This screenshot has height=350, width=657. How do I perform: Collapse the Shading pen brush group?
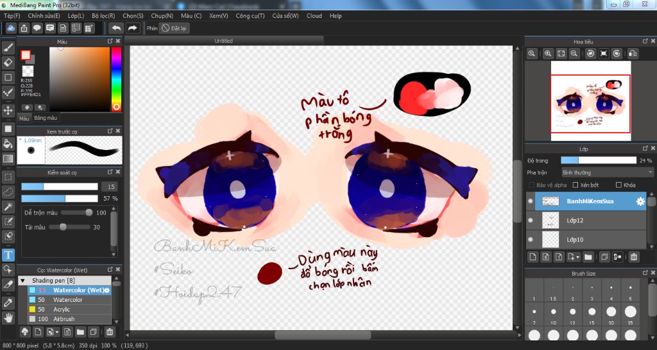tap(23, 281)
